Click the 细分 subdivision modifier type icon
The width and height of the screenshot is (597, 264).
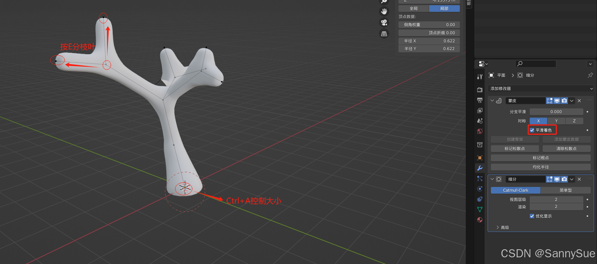pyautogui.click(x=499, y=179)
